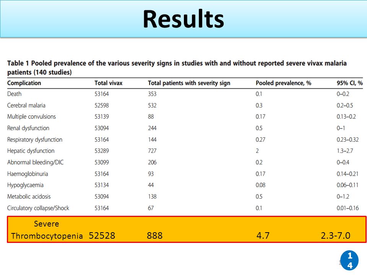Click the Multiple convulsions row label
367x275 pixels.
(x=31, y=116)
